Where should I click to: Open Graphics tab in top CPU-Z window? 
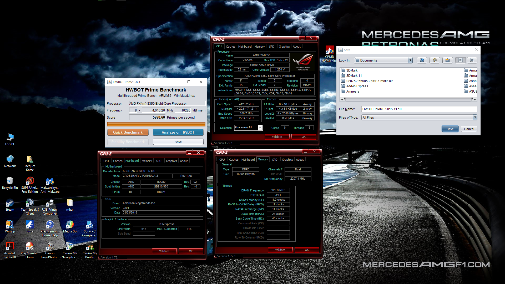click(x=284, y=47)
